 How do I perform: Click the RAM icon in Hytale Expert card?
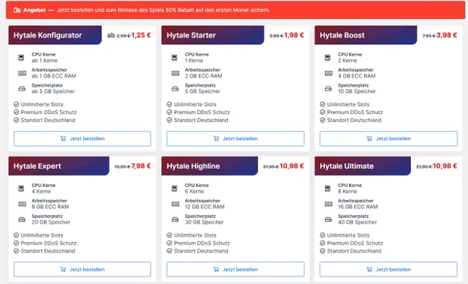[x=22, y=204]
